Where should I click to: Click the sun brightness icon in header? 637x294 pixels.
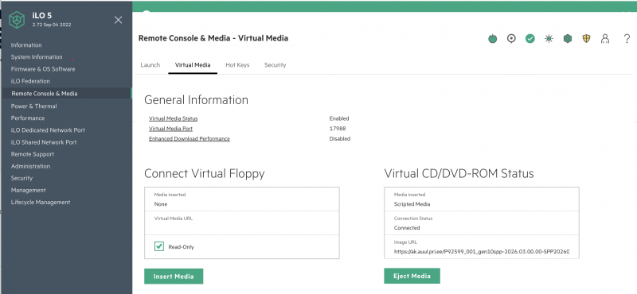549,39
